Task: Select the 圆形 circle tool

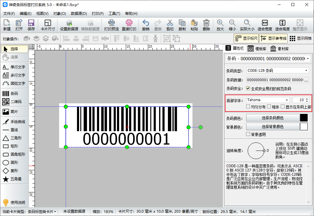Action: [15, 163]
